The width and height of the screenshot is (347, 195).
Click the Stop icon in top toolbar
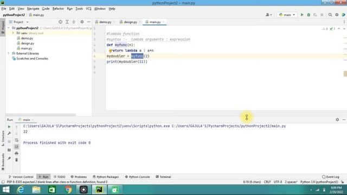(x=322, y=15)
